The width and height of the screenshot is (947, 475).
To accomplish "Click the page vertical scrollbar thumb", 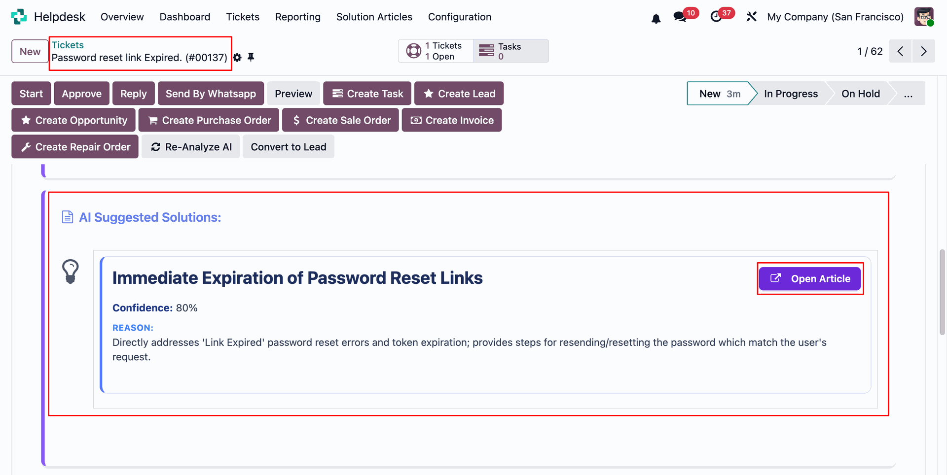I will 942,292.
